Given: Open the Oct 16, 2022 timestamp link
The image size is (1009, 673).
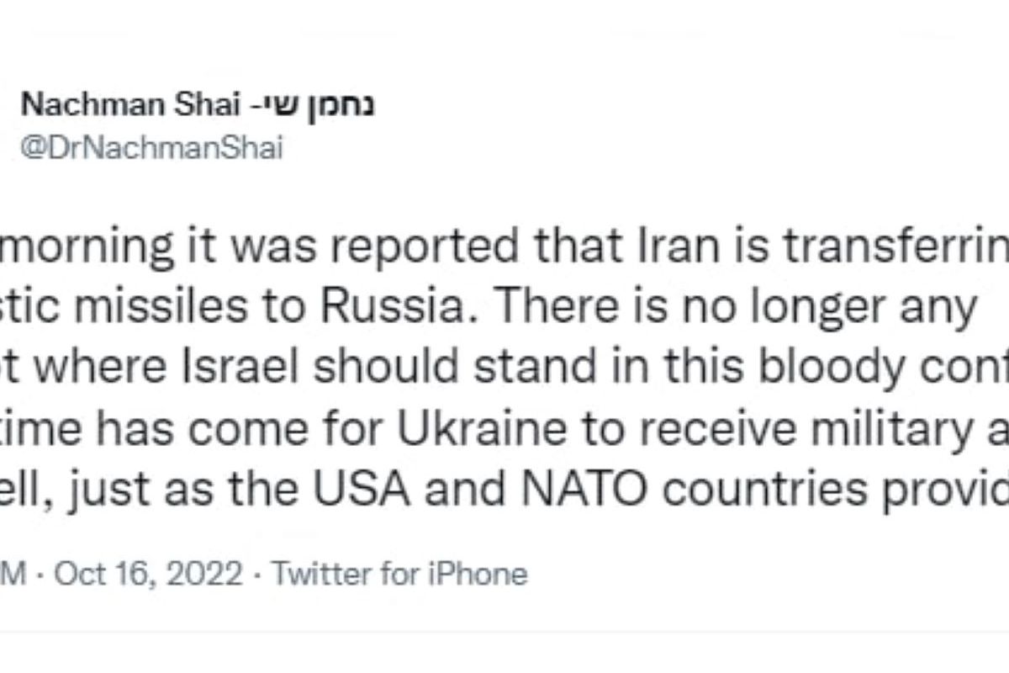Looking at the screenshot, I should click(x=149, y=575).
